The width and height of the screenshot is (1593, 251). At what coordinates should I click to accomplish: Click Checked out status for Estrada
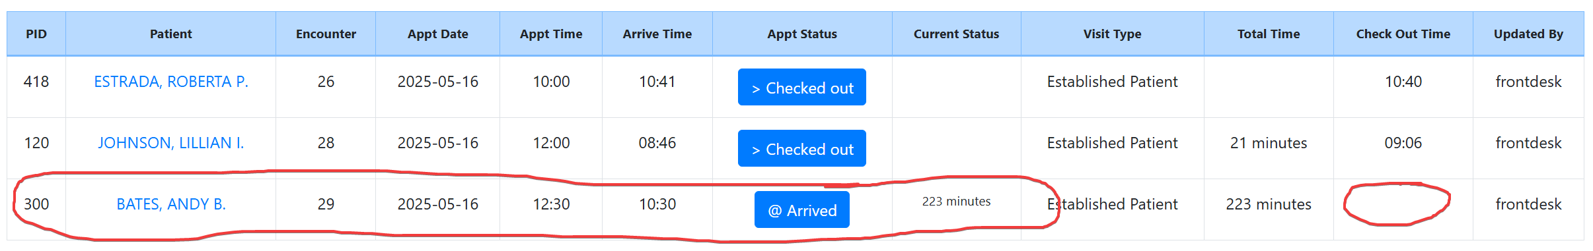point(801,87)
